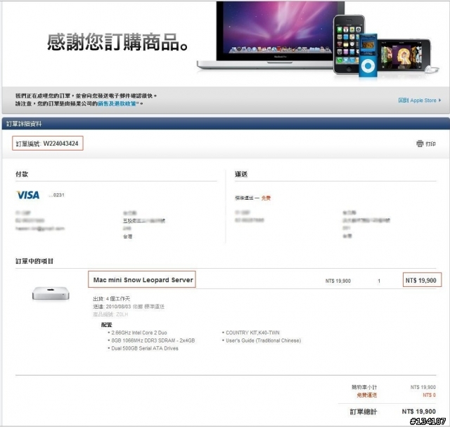
Task: Click the quantity 1 value
Action: click(x=379, y=281)
